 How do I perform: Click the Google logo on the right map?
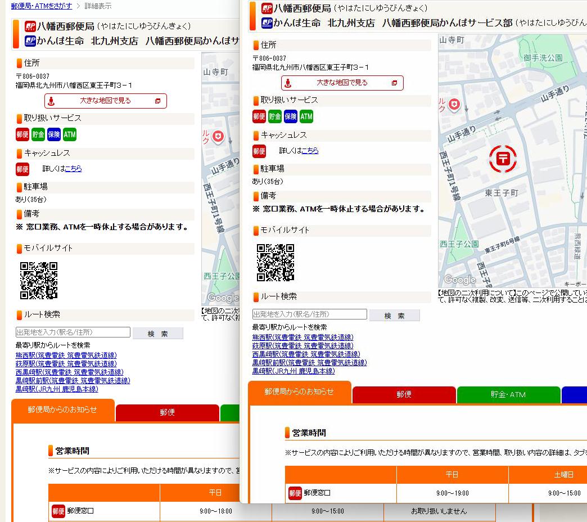point(460,280)
